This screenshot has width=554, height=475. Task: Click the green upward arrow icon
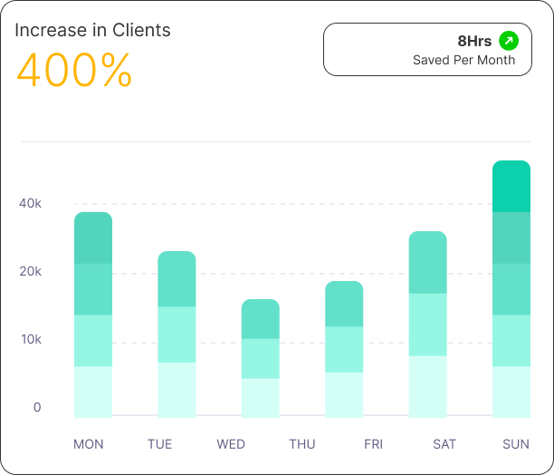[509, 41]
